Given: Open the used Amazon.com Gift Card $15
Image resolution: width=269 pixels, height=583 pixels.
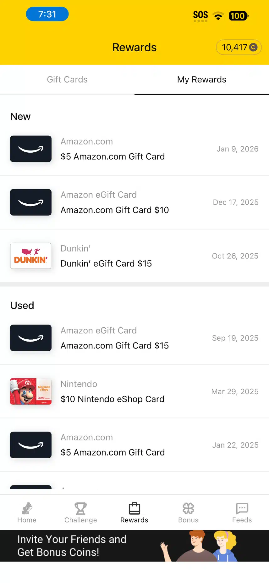Looking at the screenshot, I should (115, 346).
